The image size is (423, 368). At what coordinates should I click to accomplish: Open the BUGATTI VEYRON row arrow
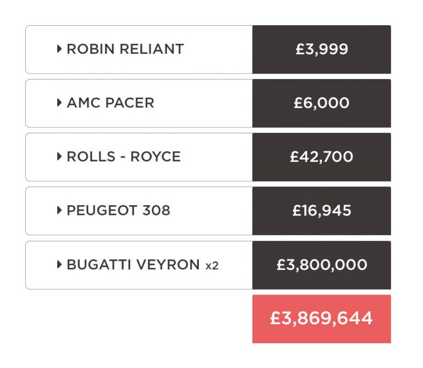pyautogui.click(x=59, y=265)
